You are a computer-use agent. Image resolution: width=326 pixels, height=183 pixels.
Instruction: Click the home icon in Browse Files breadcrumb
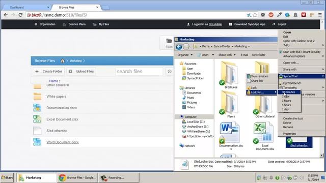point(62,61)
